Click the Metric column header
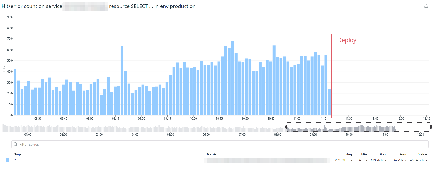Screen dimensions: 432x169 (x=212, y=154)
